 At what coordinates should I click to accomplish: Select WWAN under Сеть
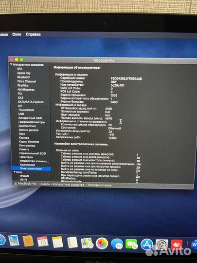pyautogui.click(x=24, y=176)
